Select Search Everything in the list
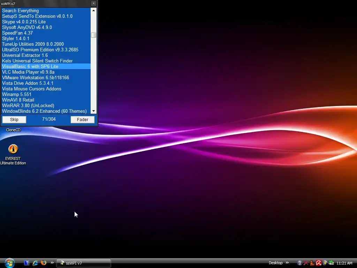357x268 pixels. tap(46, 11)
